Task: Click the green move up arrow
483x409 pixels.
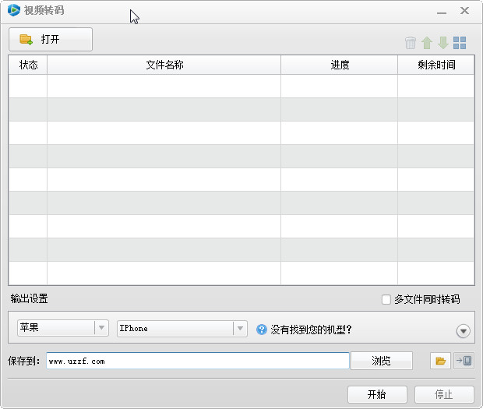Action: coord(427,44)
